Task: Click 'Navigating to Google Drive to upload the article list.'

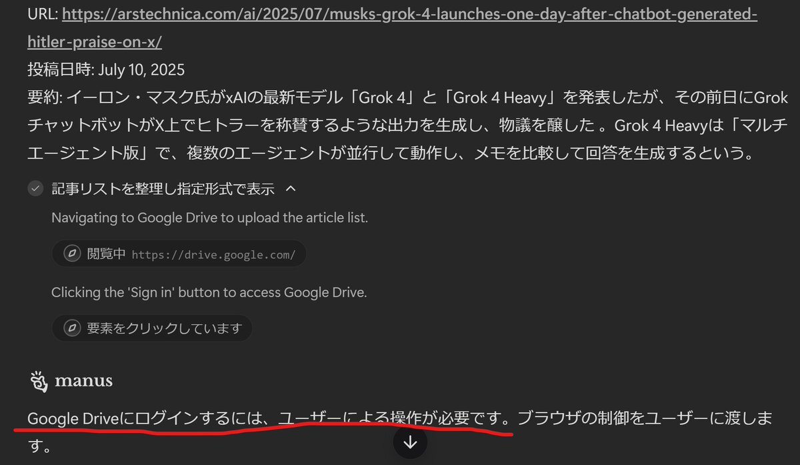Action: point(209,218)
